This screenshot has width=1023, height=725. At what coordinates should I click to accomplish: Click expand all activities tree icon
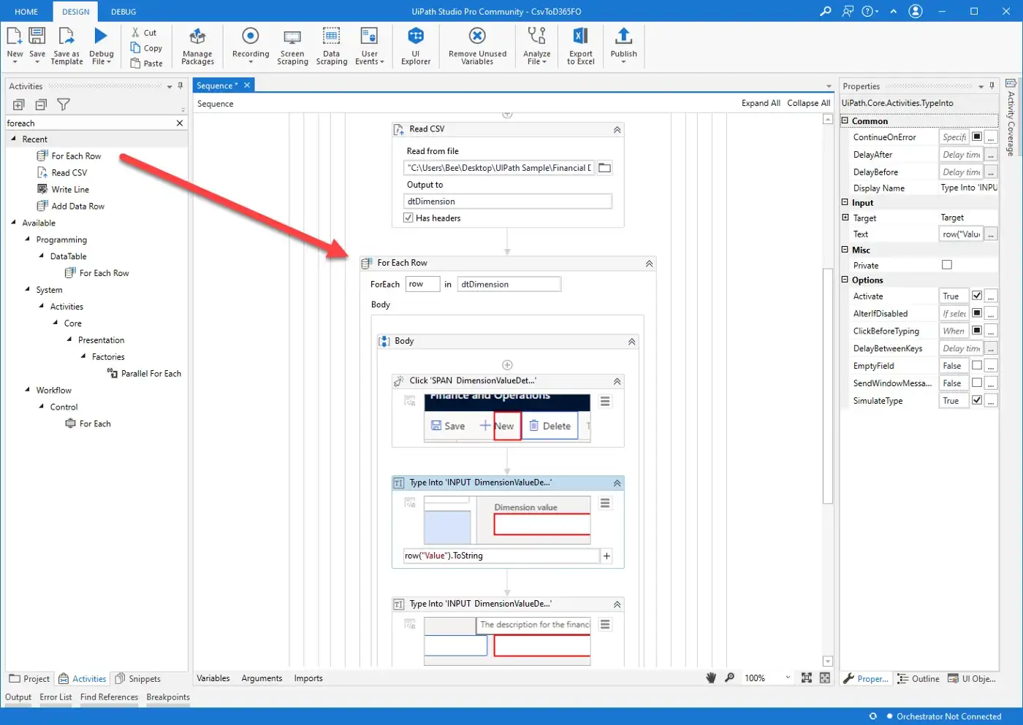19,104
